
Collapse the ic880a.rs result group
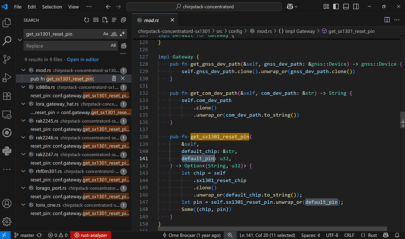coord(23,87)
